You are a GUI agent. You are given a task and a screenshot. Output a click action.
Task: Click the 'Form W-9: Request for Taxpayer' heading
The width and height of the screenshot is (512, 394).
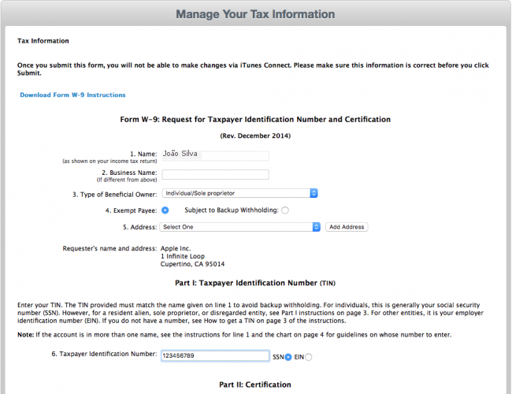(255, 120)
